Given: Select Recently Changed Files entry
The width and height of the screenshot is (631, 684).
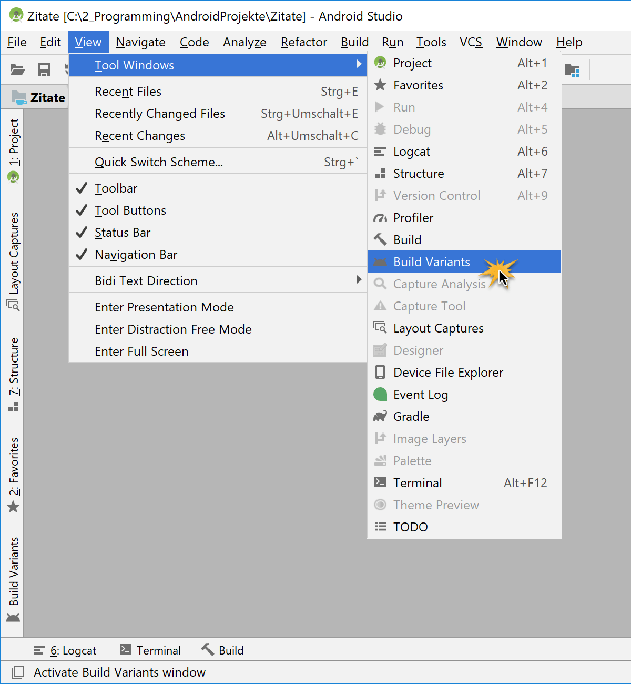Looking at the screenshot, I should (218, 114).
